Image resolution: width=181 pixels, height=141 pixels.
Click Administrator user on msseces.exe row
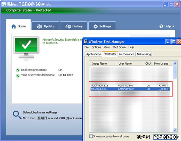click(x=126, y=89)
